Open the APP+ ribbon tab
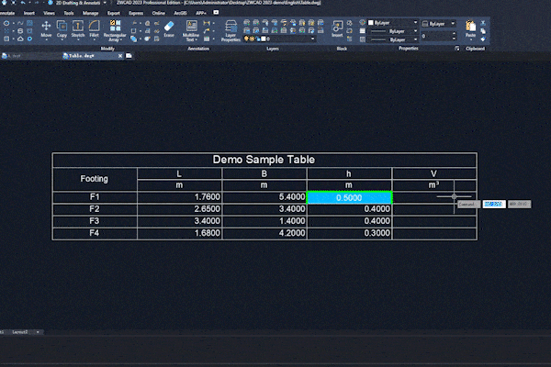This screenshot has width=551, height=367. [201, 13]
